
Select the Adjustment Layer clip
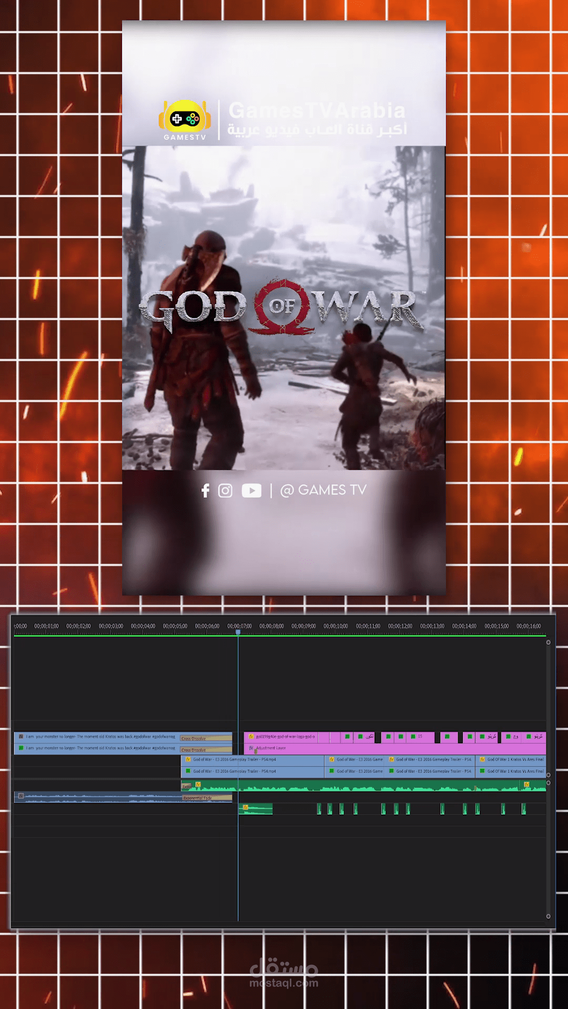click(x=395, y=749)
